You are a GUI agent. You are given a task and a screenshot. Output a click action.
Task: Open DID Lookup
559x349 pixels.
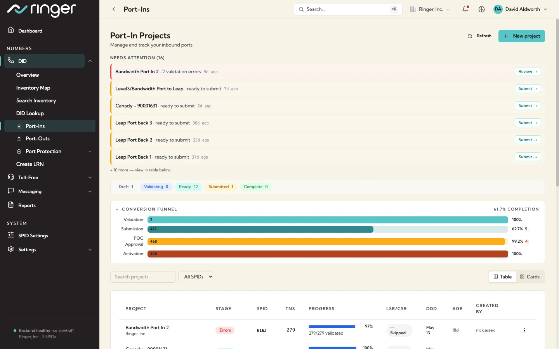pyautogui.click(x=30, y=113)
